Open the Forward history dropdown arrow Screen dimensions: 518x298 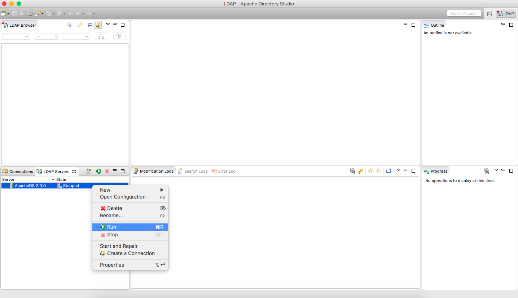coord(94,14)
